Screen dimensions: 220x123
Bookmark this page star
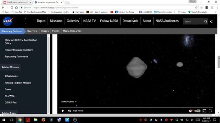click(x=196, y=8)
